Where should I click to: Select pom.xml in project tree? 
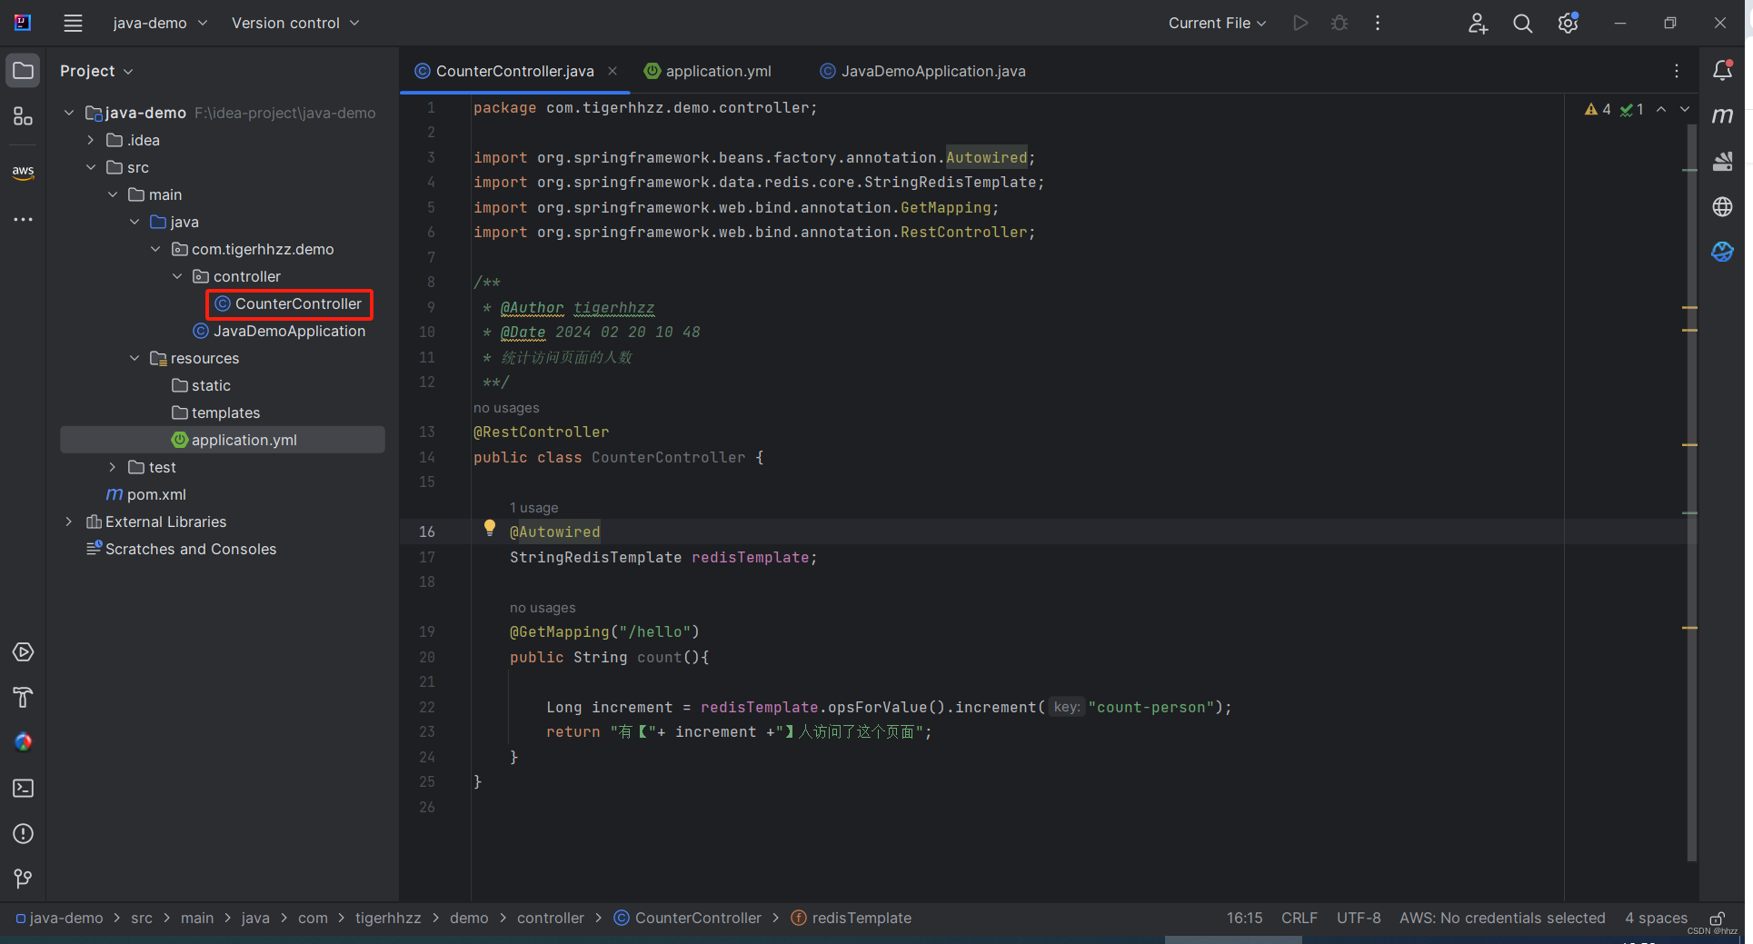146,494
